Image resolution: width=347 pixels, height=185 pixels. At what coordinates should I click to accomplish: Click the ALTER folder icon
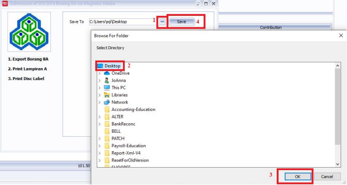click(x=107, y=117)
